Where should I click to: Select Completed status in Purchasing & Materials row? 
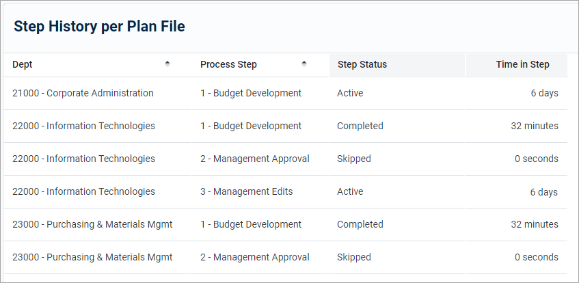(x=360, y=225)
